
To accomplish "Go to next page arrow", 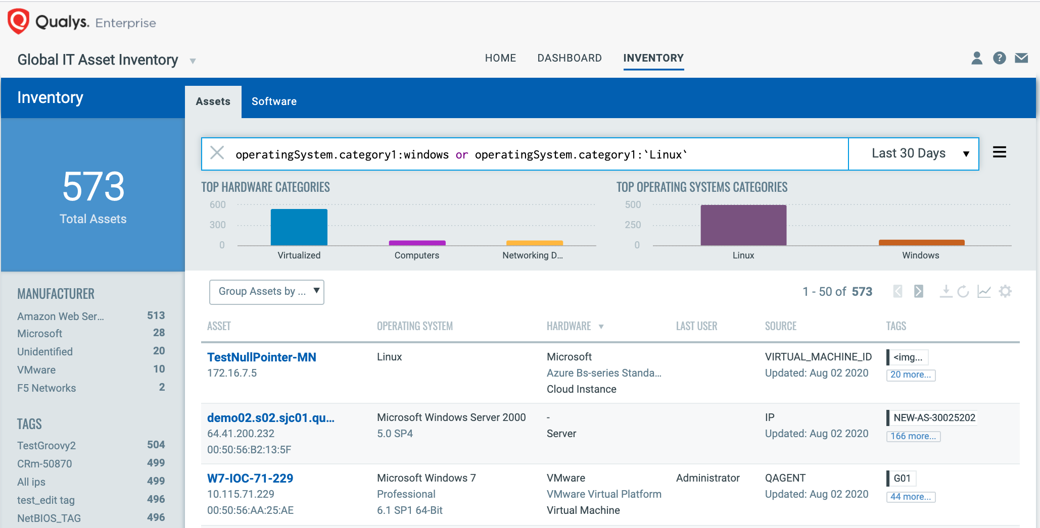I will (919, 291).
